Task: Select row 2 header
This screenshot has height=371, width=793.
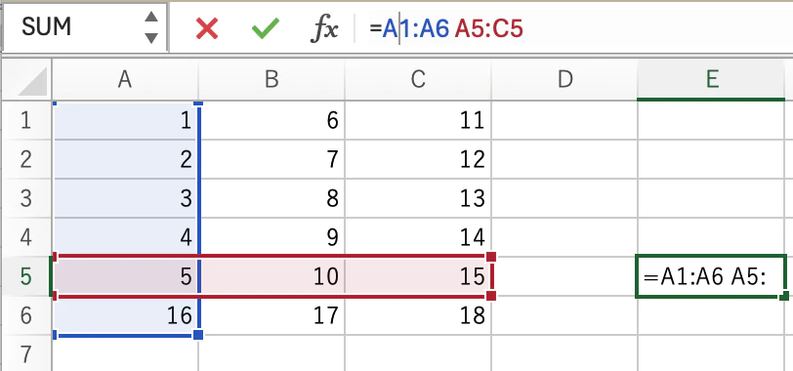Action: 25,159
